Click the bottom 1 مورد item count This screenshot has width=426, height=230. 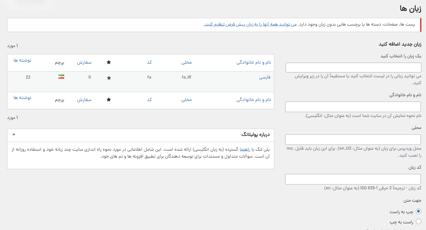coord(13,118)
